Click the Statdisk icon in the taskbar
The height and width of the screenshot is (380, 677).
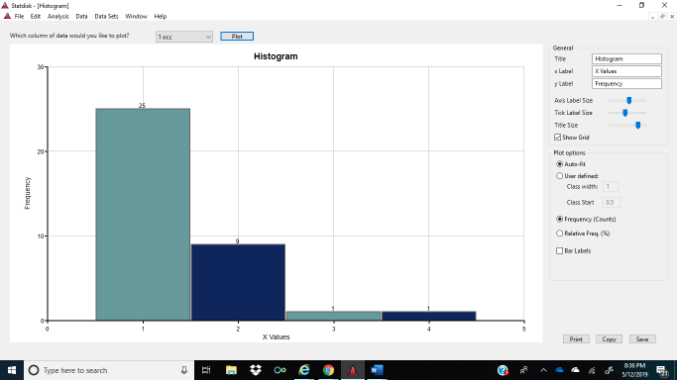click(x=353, y=370)
